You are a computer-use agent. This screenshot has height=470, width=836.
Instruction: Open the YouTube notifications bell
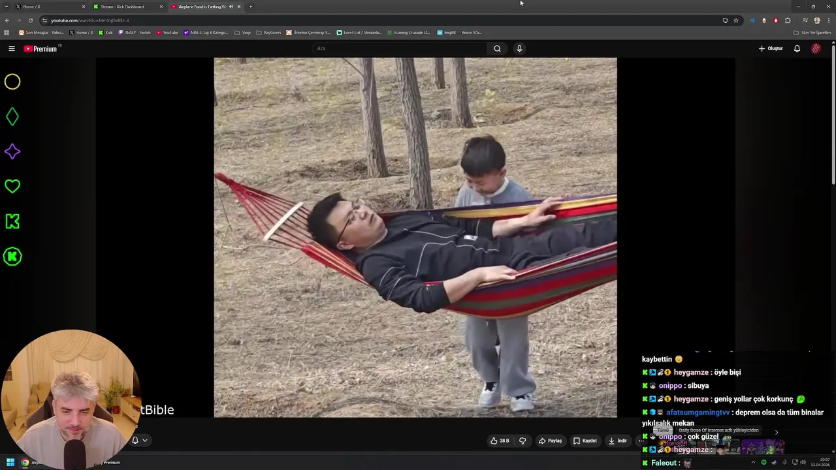797,48
